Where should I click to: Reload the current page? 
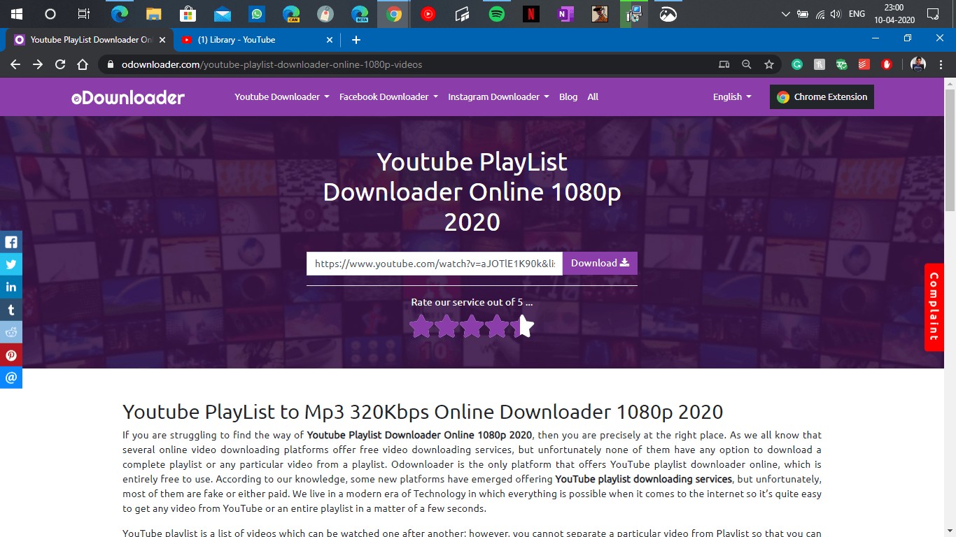[x=60, y=64]
